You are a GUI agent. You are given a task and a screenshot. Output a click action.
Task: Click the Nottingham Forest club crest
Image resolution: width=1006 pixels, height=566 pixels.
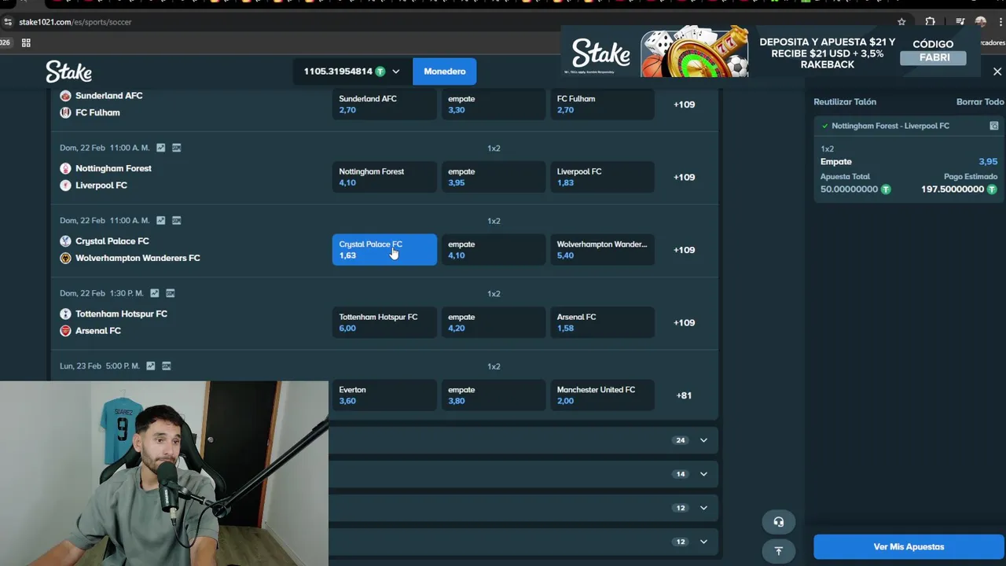(x=65, y=168)
